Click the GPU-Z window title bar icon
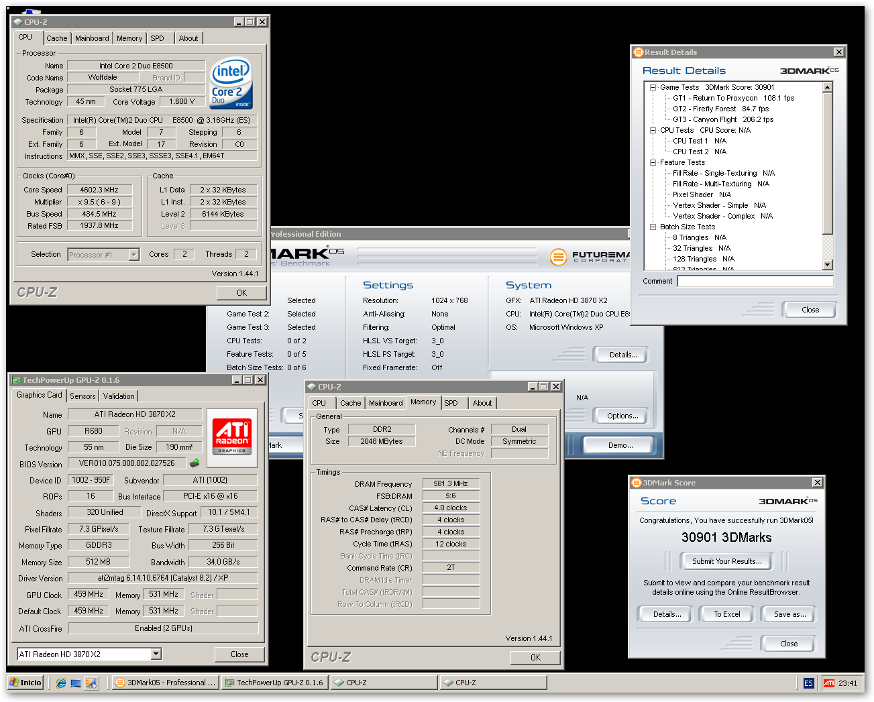874x702 pixels. pyautogui.click(x=17, y=380)
